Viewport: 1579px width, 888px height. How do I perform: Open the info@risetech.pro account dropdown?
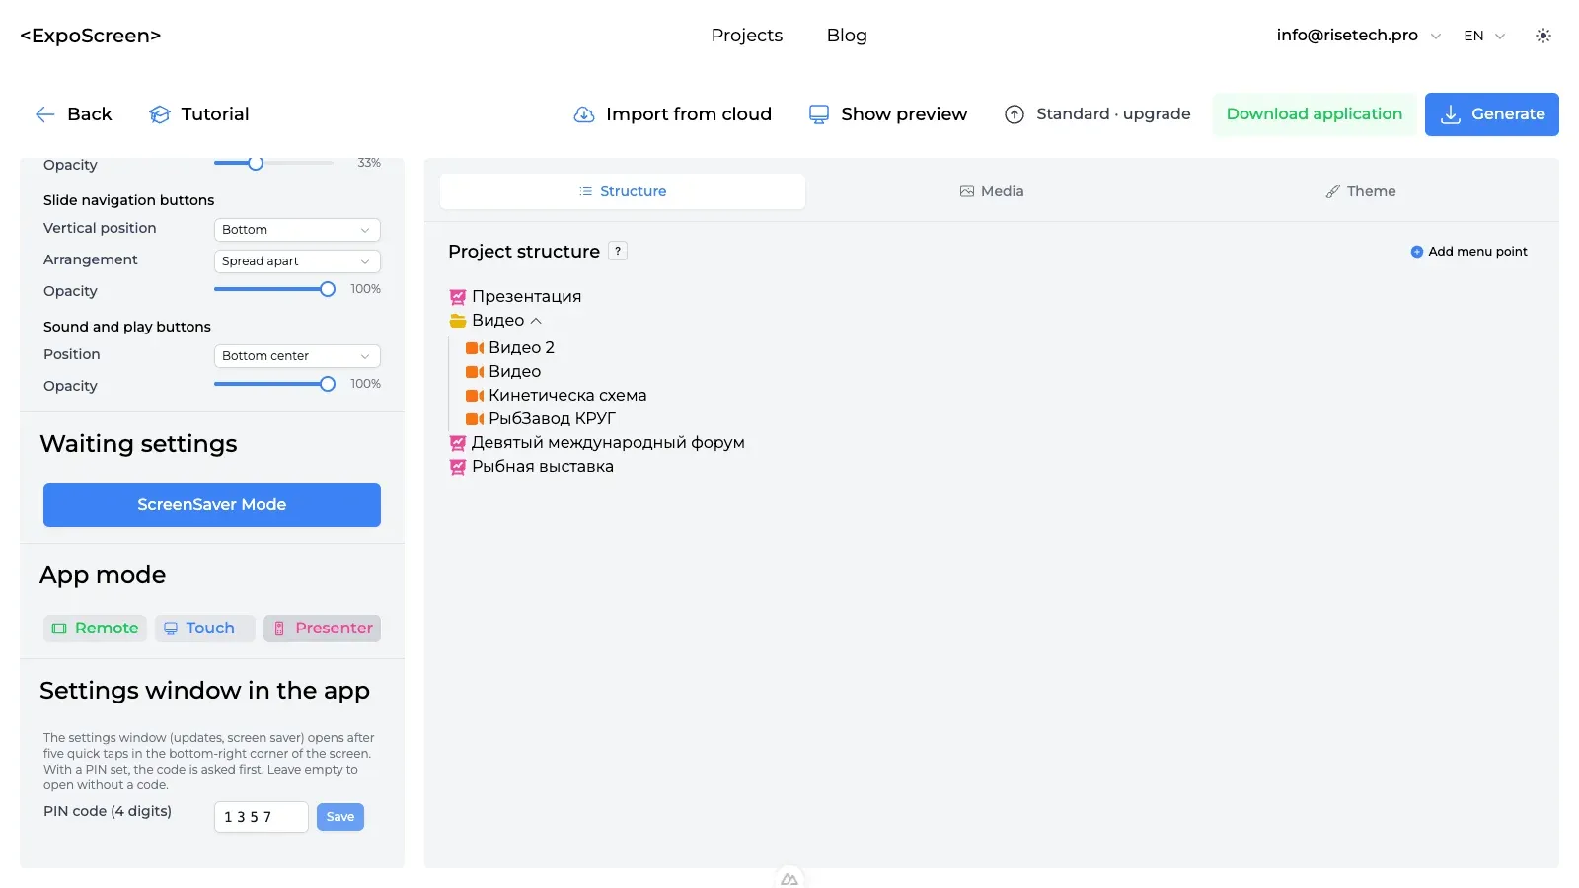pyautogui.click(x=1358, y=36)
